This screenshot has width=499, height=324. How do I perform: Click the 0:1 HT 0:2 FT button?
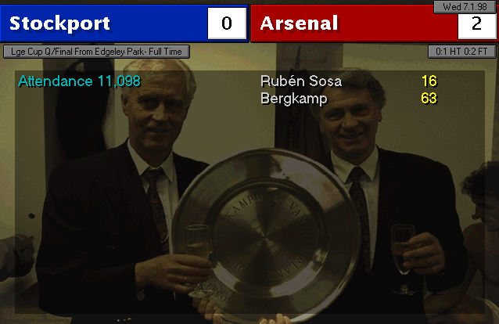pos(461,52)
